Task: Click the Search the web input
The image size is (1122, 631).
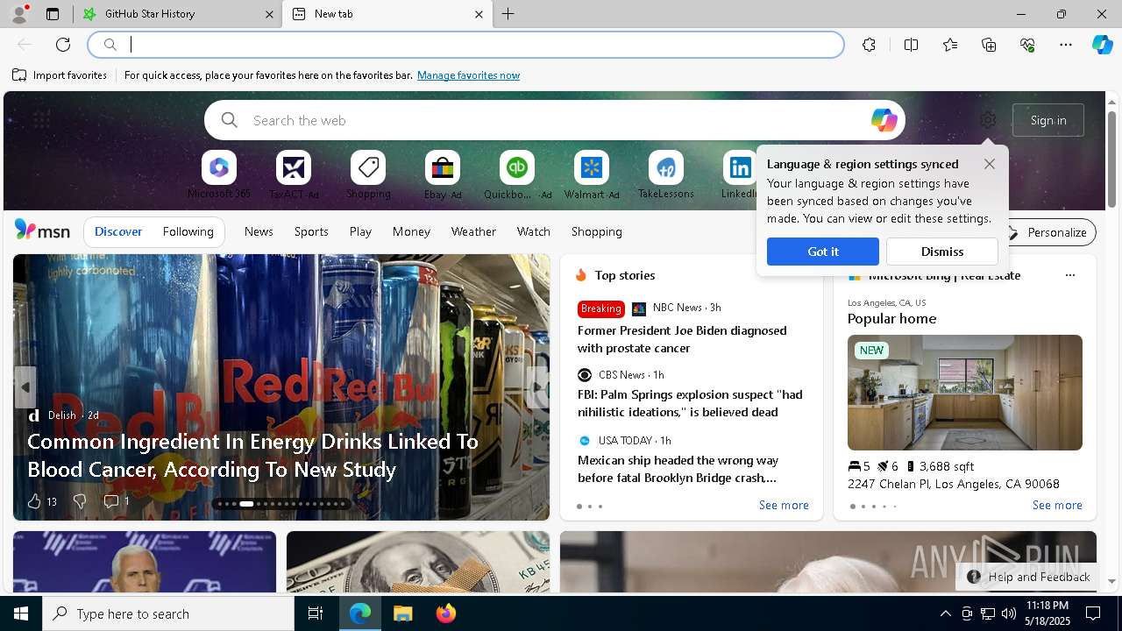Action: [x=555, y=120]
